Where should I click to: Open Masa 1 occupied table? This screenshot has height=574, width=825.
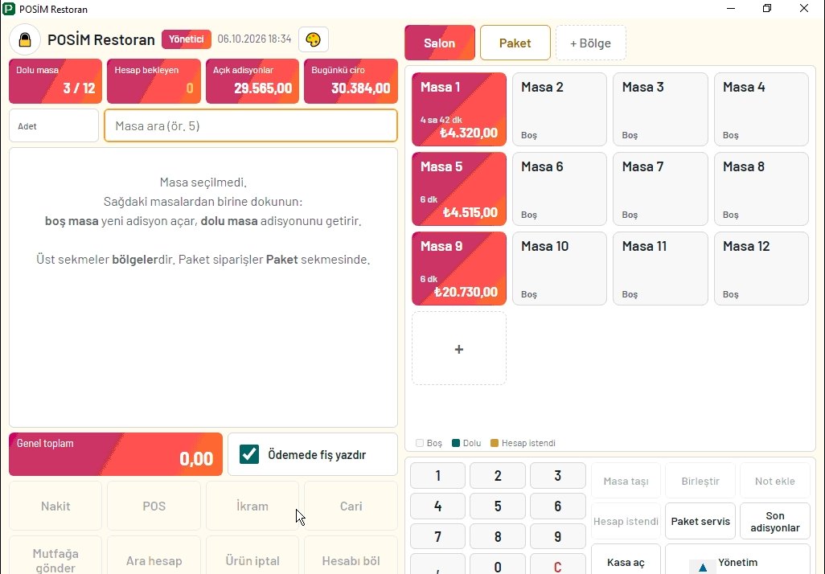coord(459,109)
